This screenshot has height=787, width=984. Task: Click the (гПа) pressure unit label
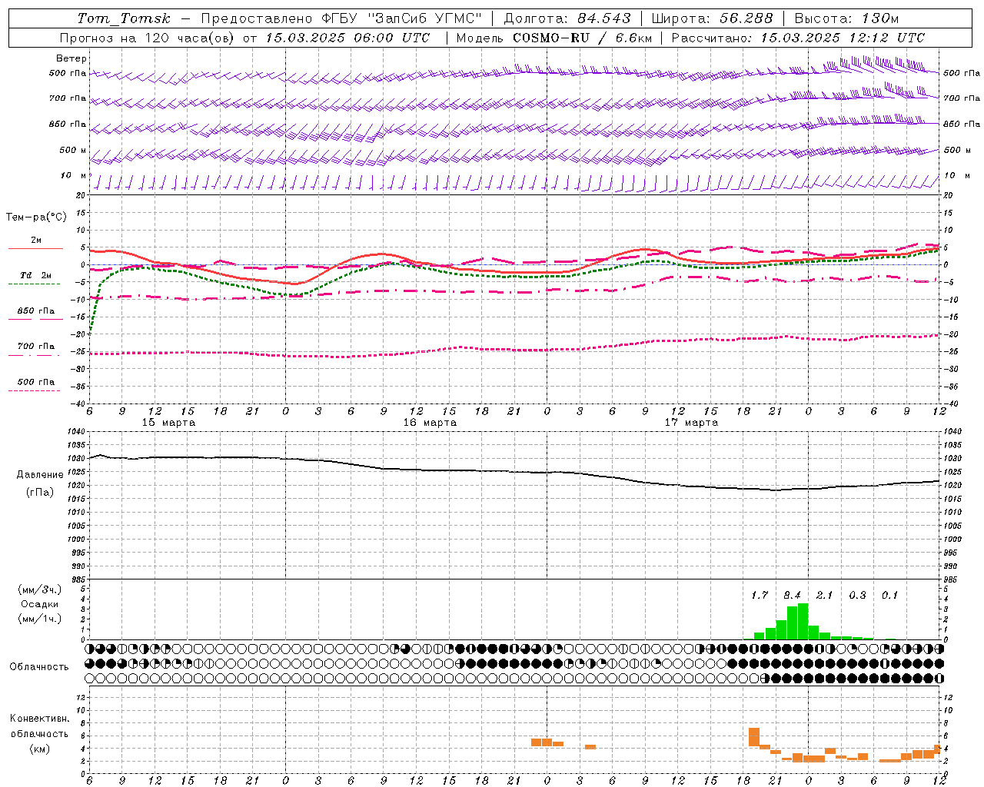(x=40, y=493)
